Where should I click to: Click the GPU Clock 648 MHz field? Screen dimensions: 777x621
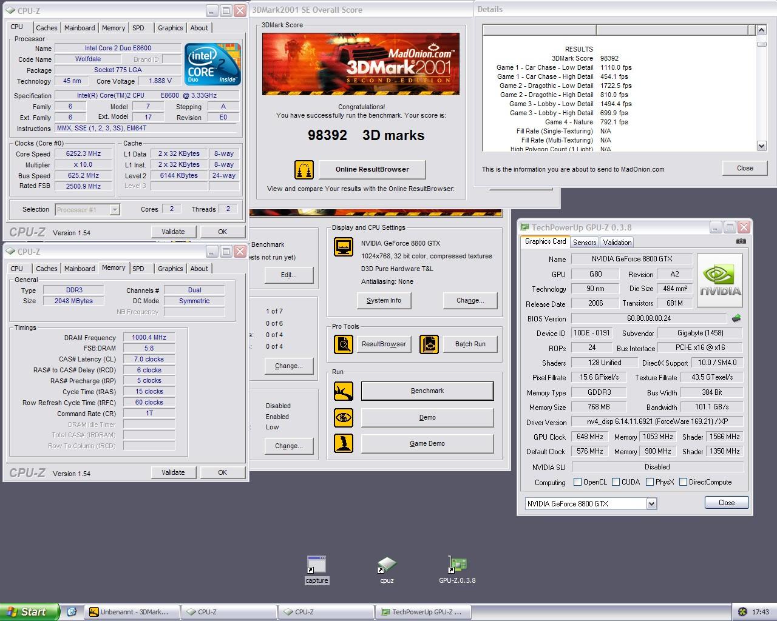[590, 437]
